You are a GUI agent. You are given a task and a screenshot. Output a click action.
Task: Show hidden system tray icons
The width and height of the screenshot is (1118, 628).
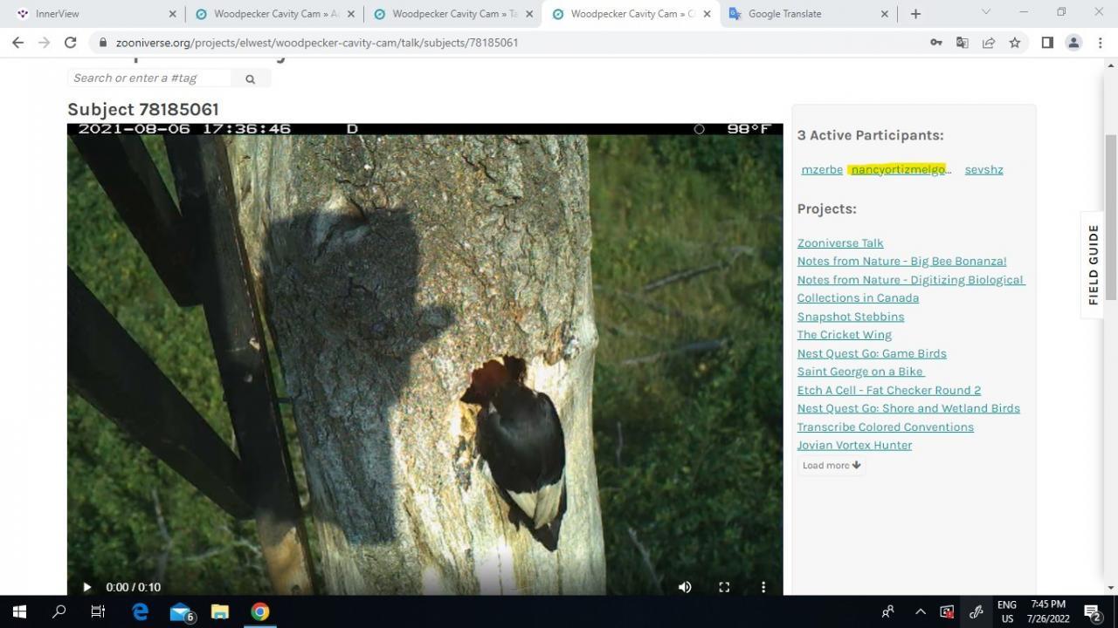tap(920, 611)
